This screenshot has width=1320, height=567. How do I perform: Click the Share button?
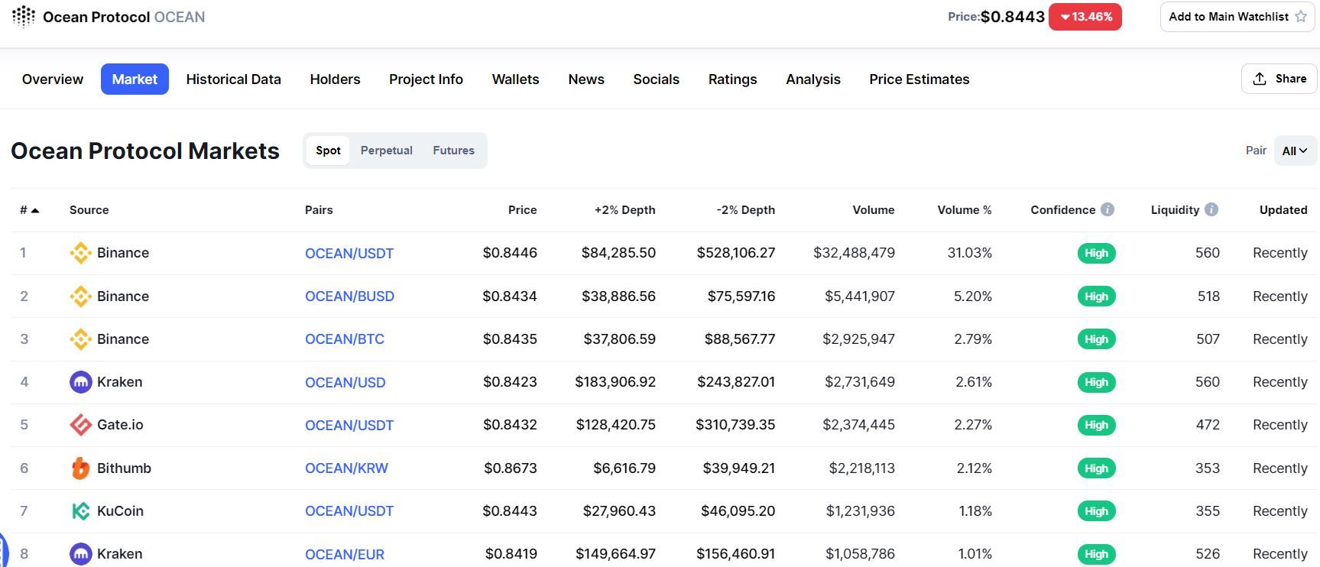[1279, 79]
